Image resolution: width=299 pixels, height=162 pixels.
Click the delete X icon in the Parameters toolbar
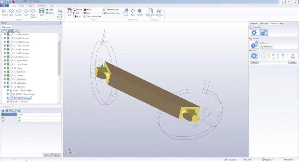coord(19,111)
